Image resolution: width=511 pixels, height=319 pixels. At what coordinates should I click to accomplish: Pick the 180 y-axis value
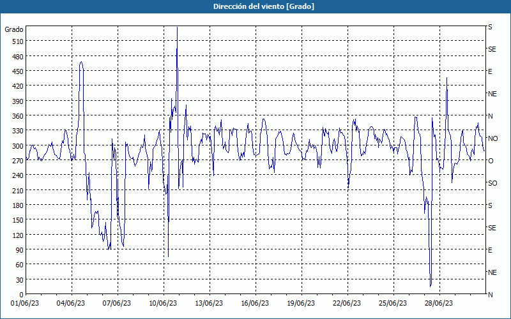[x=18, y=205]
